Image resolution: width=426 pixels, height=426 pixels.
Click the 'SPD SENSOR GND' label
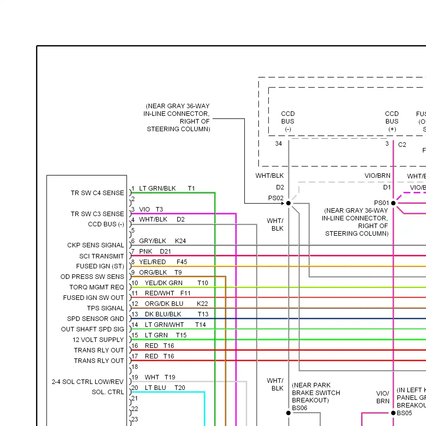point(95,319)
